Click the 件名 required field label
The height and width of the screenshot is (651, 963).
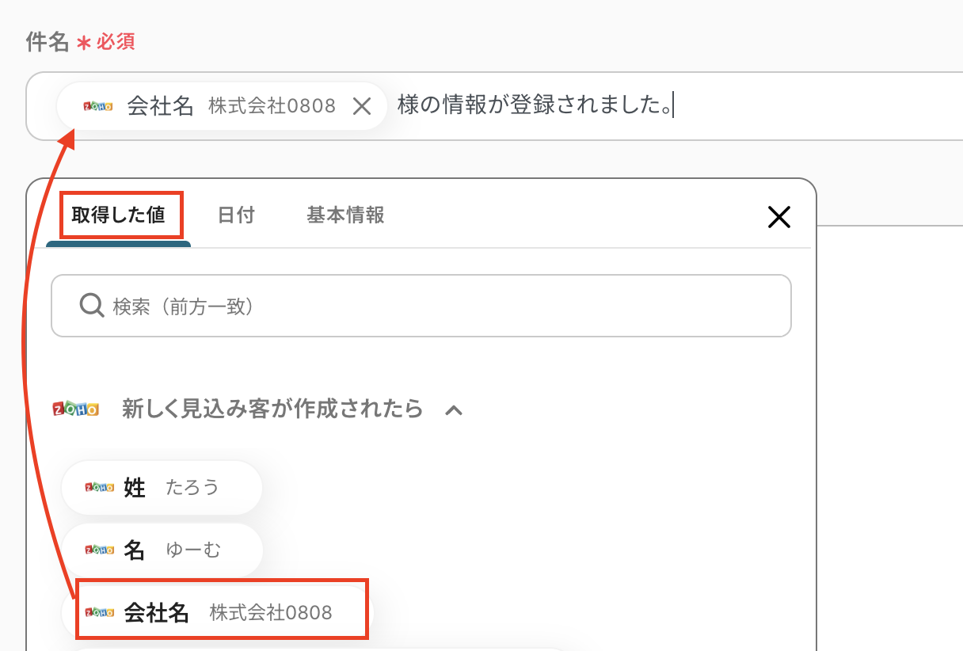[48, 42]
